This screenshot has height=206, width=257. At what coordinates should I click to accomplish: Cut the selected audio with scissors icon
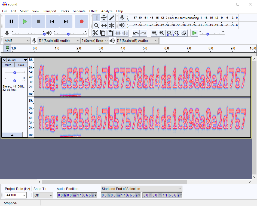(x=95, y=33)
